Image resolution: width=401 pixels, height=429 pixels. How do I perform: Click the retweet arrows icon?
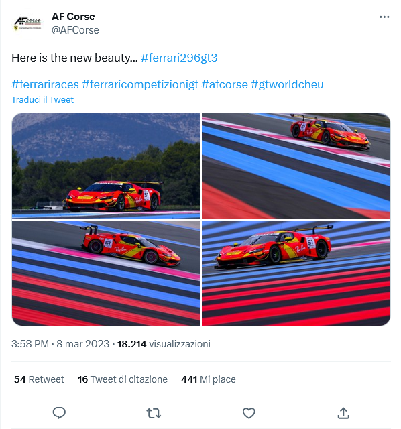pyautogui.click(x=154, y=413)
